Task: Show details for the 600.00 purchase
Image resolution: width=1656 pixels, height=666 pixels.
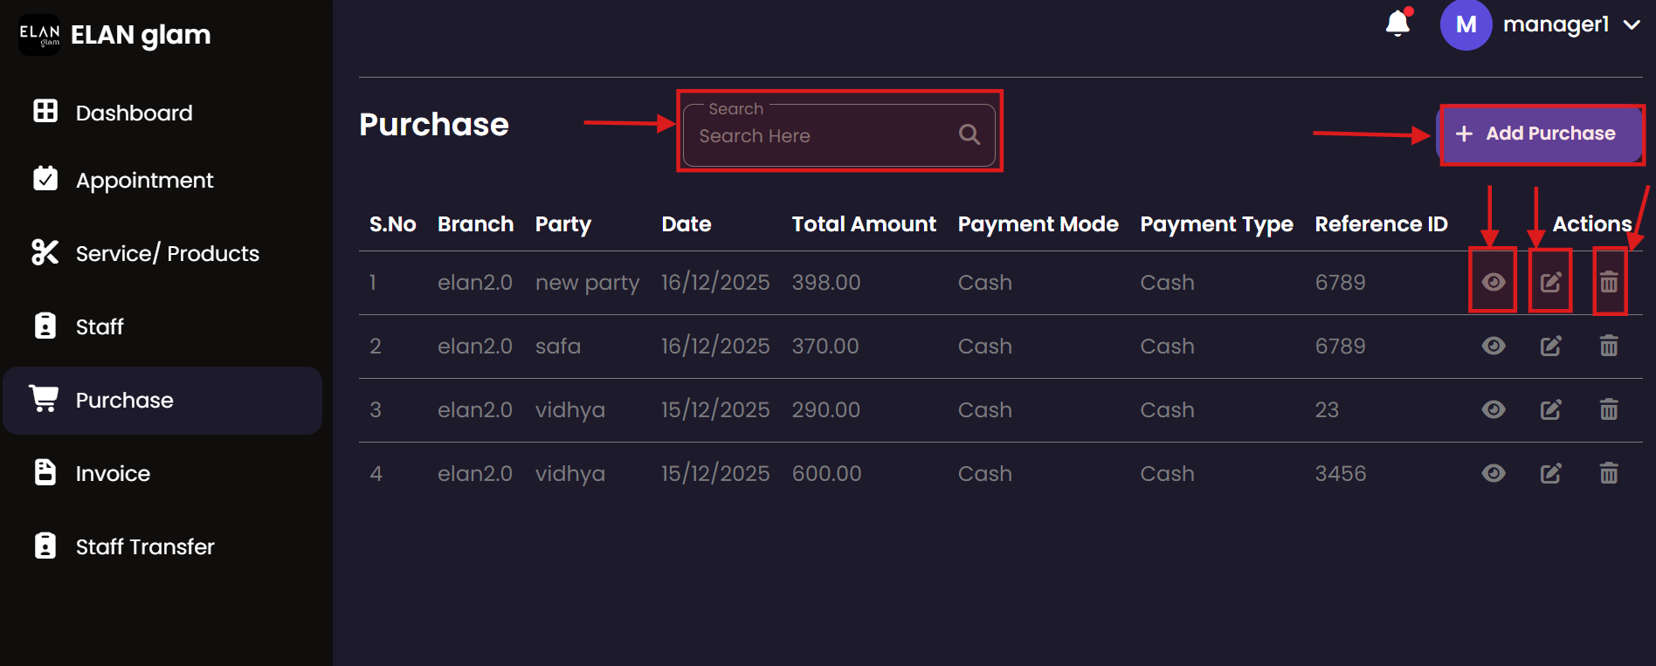Action: tap(1494, 474)
